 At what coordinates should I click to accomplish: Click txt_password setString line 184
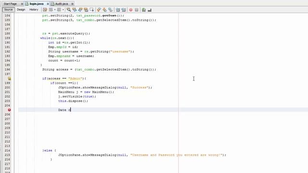coord(83,15)
